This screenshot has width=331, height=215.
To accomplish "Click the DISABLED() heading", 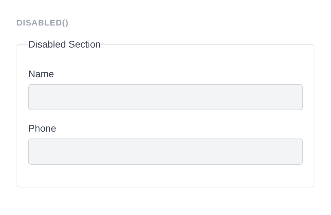I will (x=42, y=23).
